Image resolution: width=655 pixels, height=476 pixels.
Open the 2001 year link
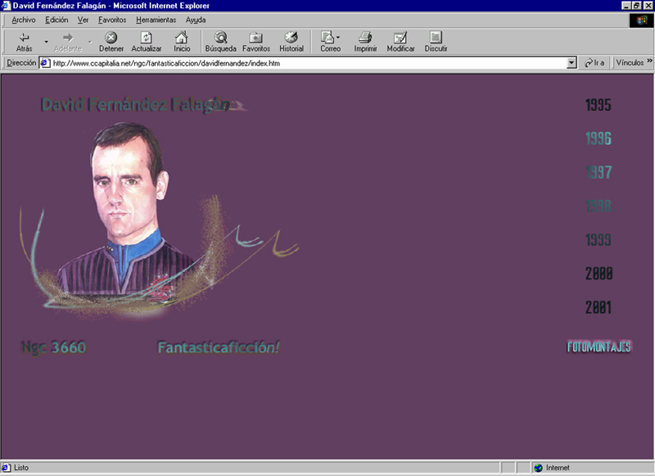click(599, 307)
